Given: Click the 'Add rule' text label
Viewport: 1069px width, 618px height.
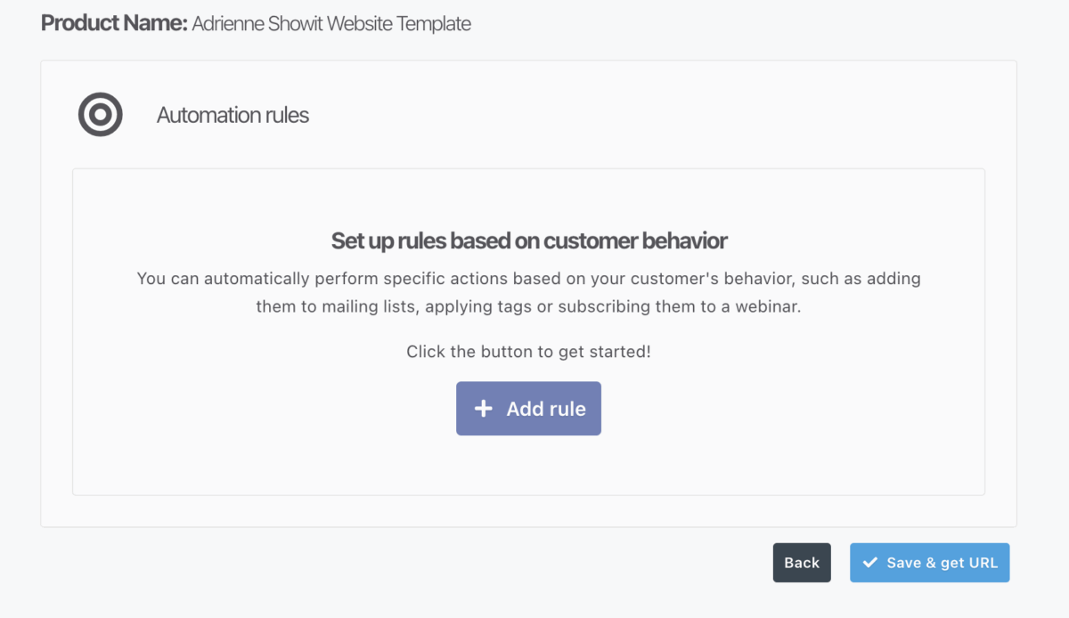Looking at the screenshot, I should (x=546, y=409).
